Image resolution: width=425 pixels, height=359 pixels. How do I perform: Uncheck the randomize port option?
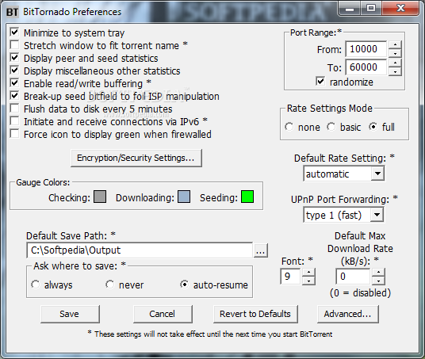(320, 82)
